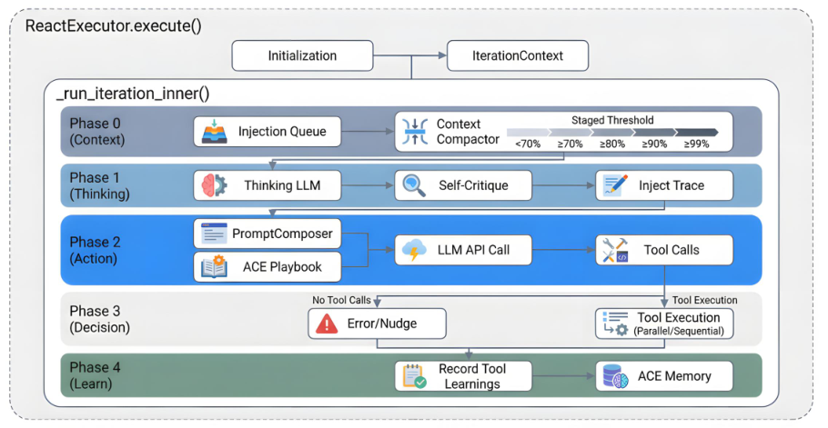Click the Injection Queue tray icon
This screenshot has height=428, width=828.
point(215,132)
